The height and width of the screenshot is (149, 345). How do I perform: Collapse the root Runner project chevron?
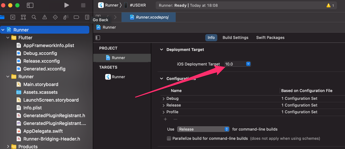[x=3, y=30]
